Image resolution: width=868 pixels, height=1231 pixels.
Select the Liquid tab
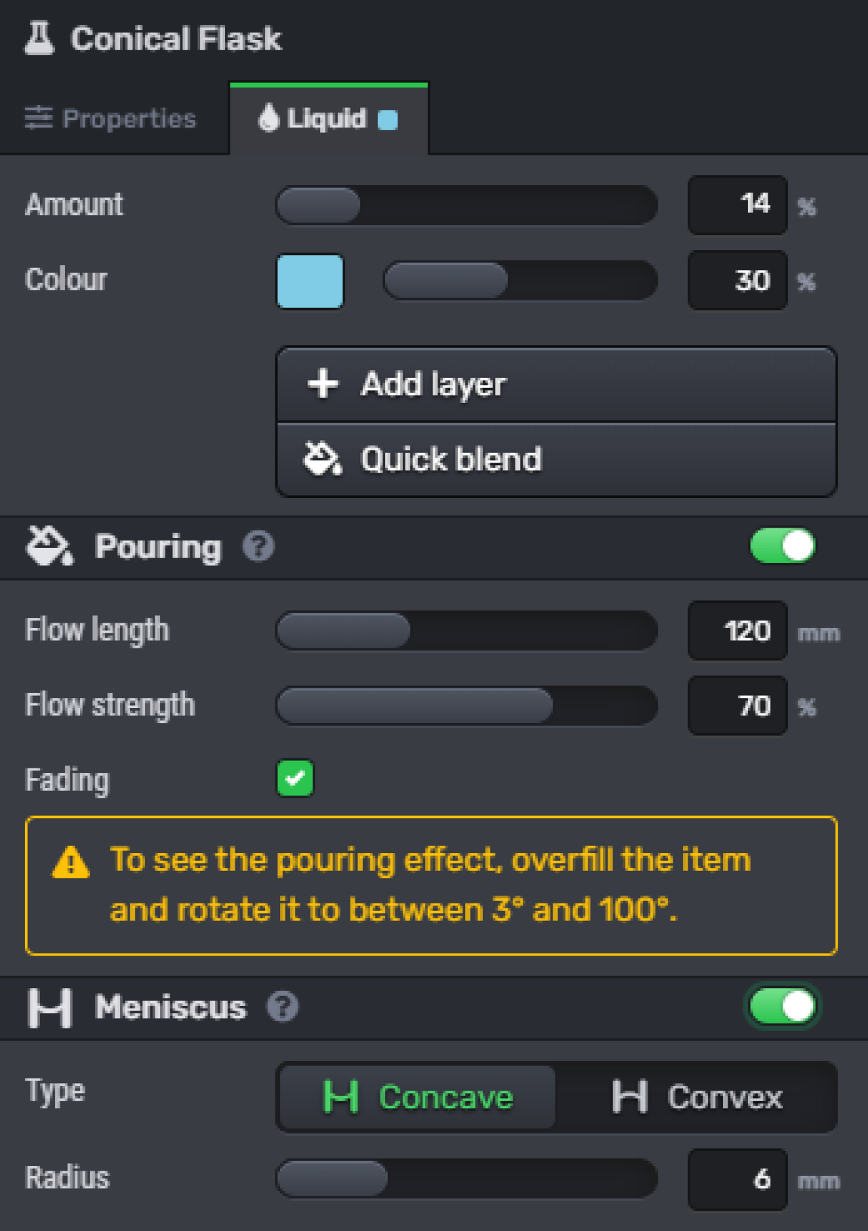tap(329, 119)
